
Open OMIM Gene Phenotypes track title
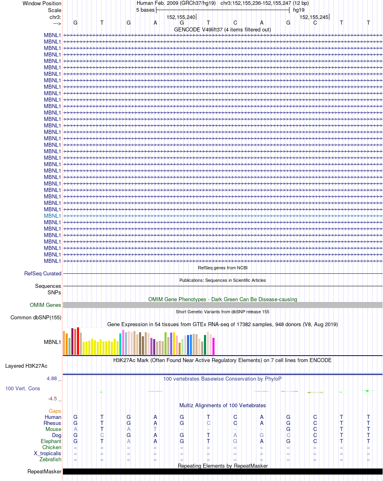pos(223,299)
